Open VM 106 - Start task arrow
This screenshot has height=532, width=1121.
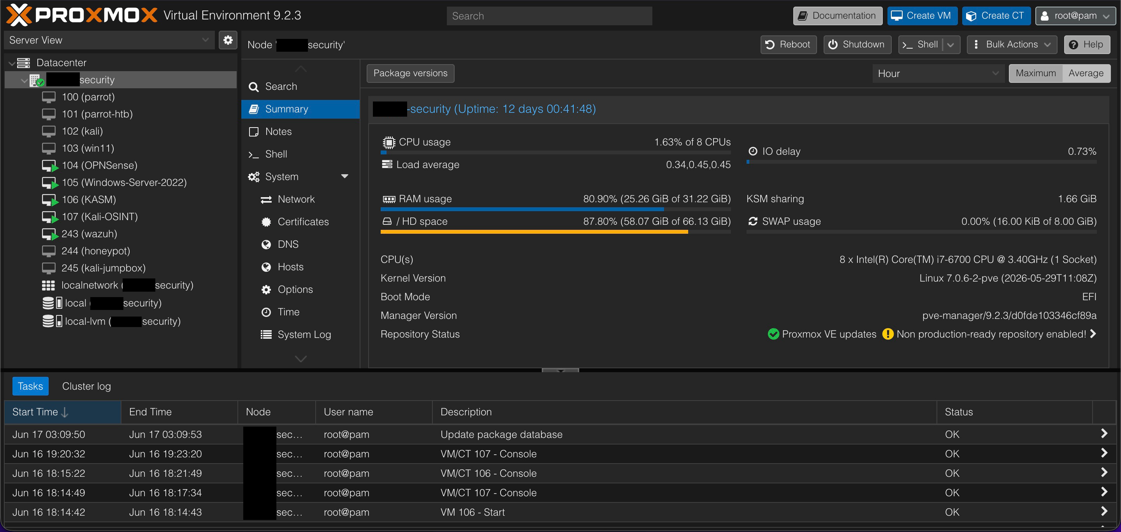(1104, 511)
